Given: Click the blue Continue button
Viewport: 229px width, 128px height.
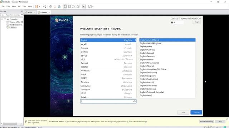Looking at the screenshot, I should [196, 112].
